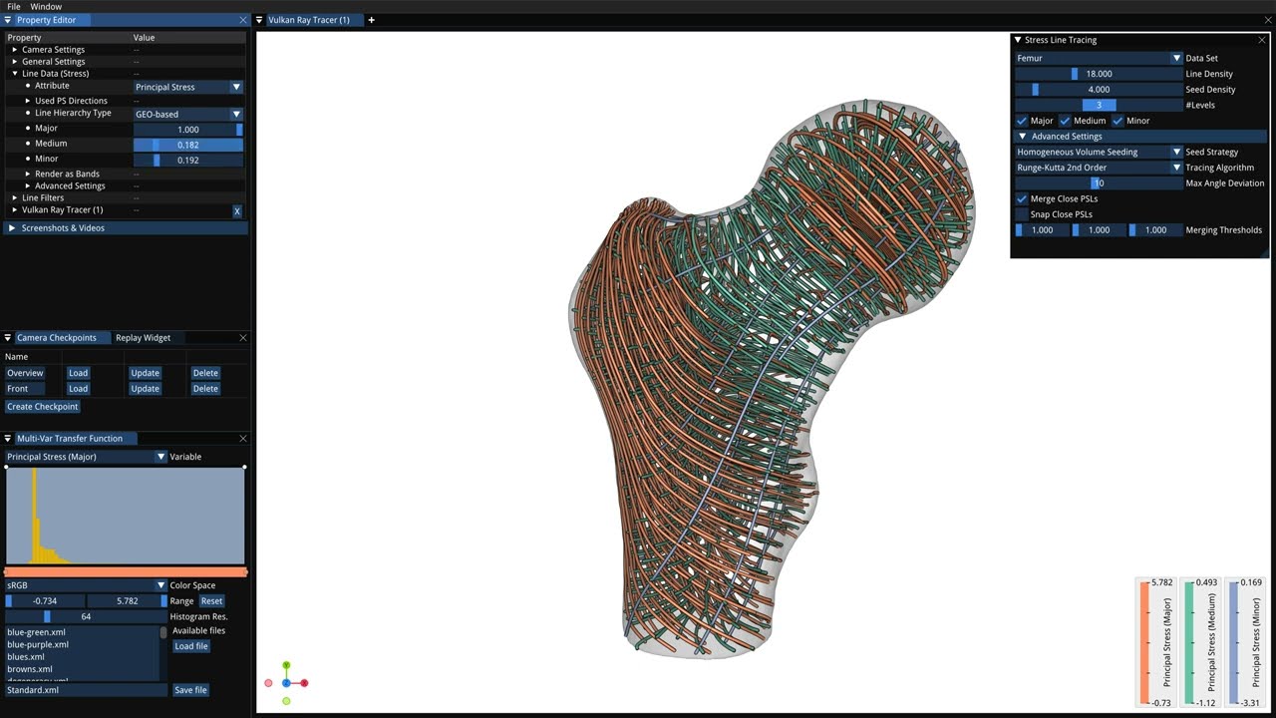This screenshot has height=718, width=1276.
Task: Close the Stress Line Tracing panel
Action: [x=1262, y=41]
